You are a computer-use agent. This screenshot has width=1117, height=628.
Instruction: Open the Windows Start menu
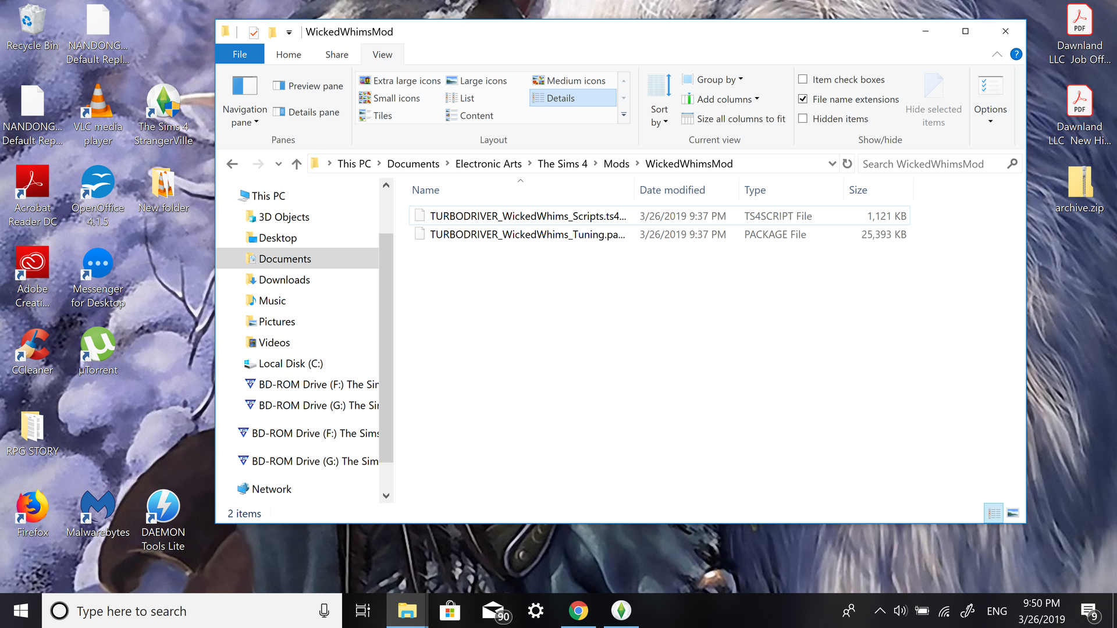(x=21, y=611)
